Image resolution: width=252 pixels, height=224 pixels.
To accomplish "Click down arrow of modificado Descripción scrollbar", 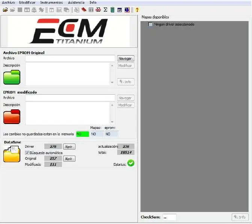I will tap(112, 122).
